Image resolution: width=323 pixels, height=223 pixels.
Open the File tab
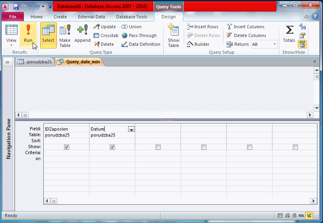pyautogui.click(x=13, y=17)
